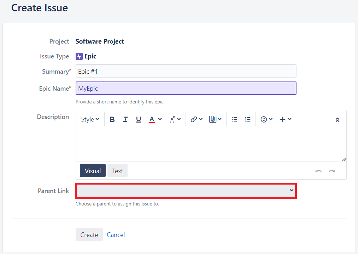Click the undo arrow in editor

[318, 171]
